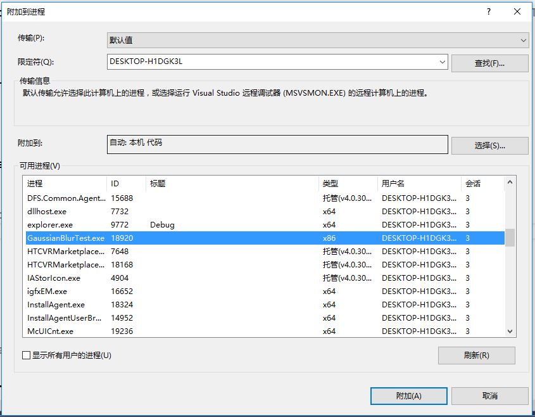The image size is (535, 417).
Task: Click the process list scroll down arrow
Action: [510, 331]
